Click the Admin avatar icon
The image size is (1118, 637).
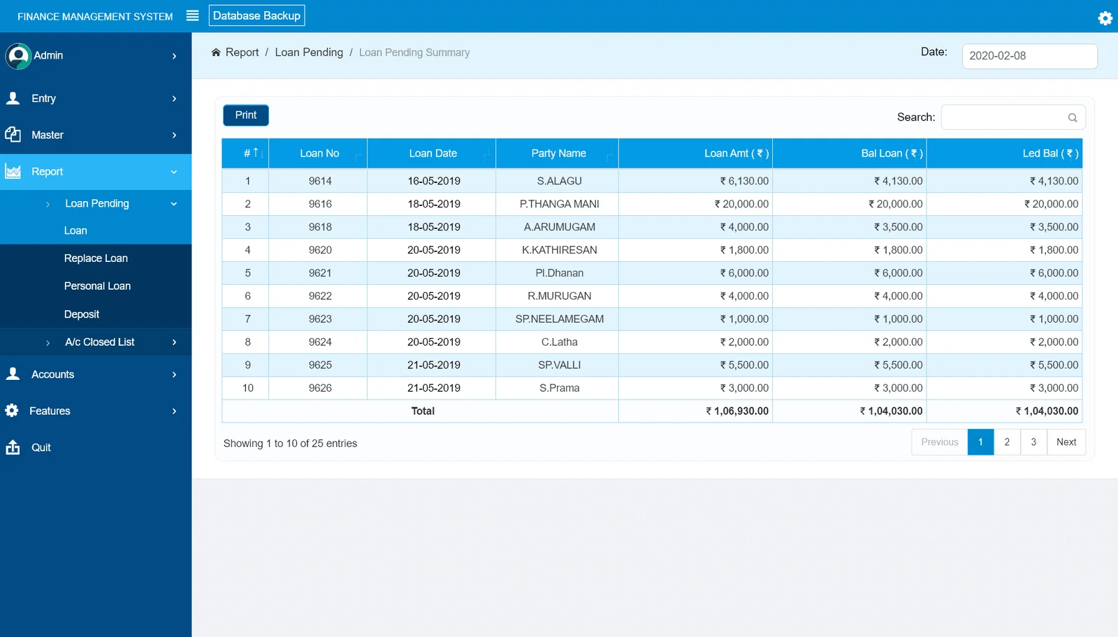(18, 56)
